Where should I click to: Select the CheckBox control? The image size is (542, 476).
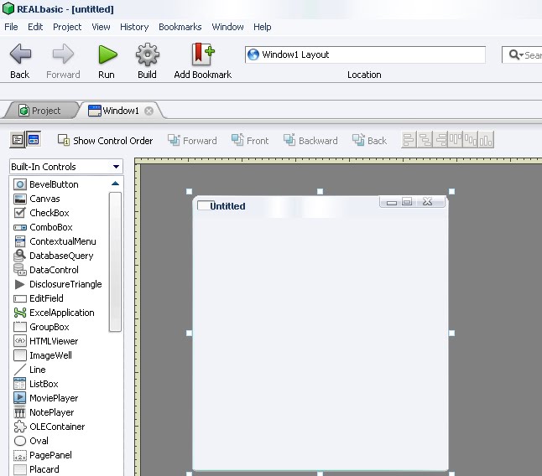pyautogui.click(x=41, y=213)
